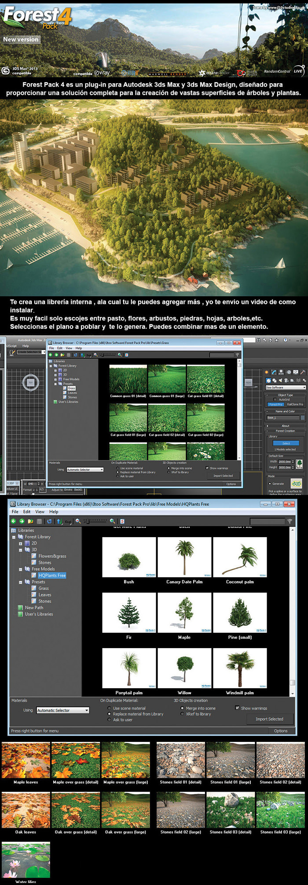Go back in the Grass library browser
This screenshot has height=885, width=308.
(51, 355)
